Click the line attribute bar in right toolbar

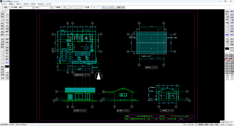[x=227, y=49]
